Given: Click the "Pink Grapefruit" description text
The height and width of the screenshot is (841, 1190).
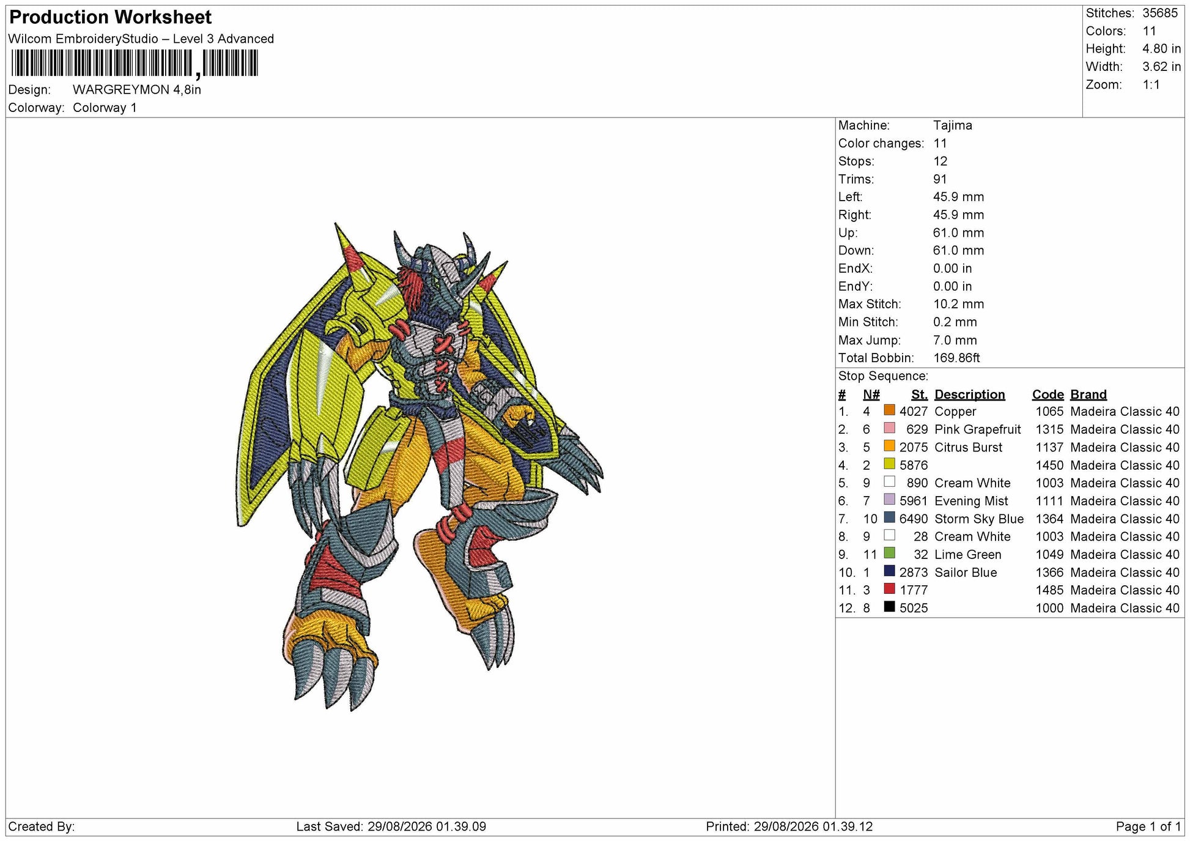Looking at the screenshot, I should pyautogui.click(x=978, y=429).
